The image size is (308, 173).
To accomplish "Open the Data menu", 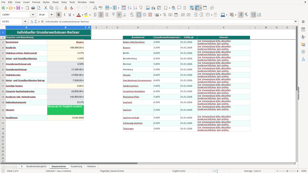I will [64, 2].
